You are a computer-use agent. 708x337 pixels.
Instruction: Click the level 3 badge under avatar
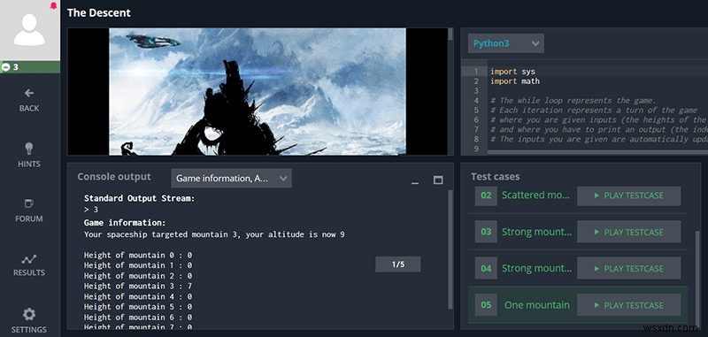(x=30, y=67)
